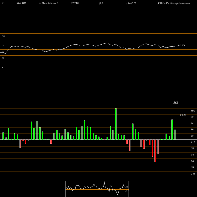Click the RSI axis label 50
The width and height of the screenshot is (197, 197).
point(3,52)
